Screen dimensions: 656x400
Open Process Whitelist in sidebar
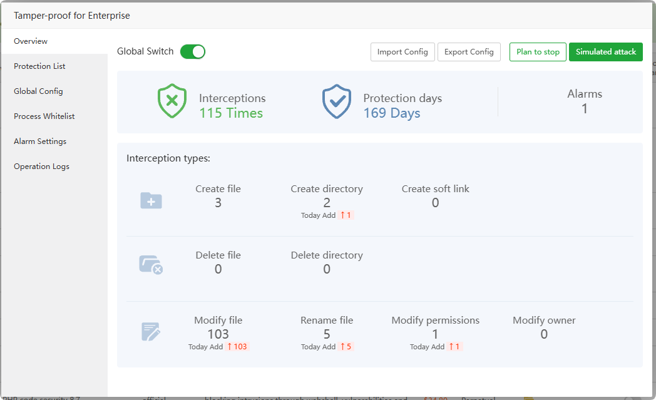tap(44, 116)
